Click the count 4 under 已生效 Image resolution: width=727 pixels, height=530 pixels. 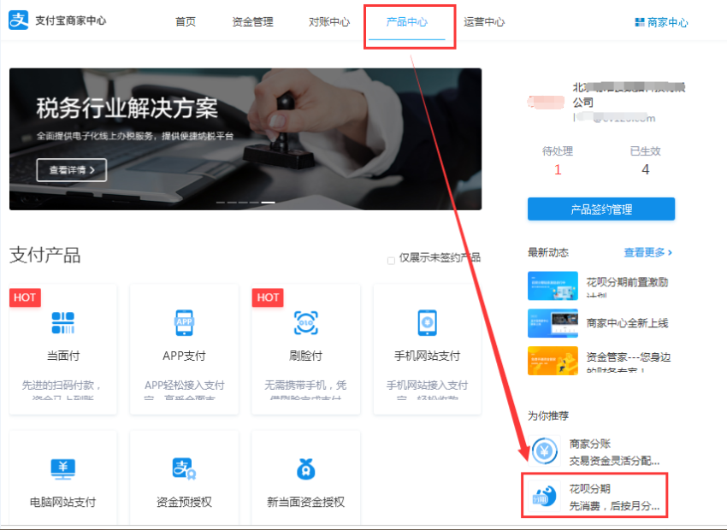pos(646,169)
